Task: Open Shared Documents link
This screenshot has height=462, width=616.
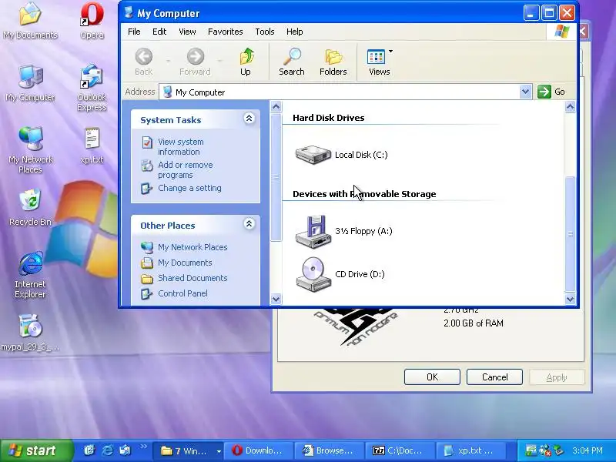Action: pyautogui.click(x=192, y=278)
